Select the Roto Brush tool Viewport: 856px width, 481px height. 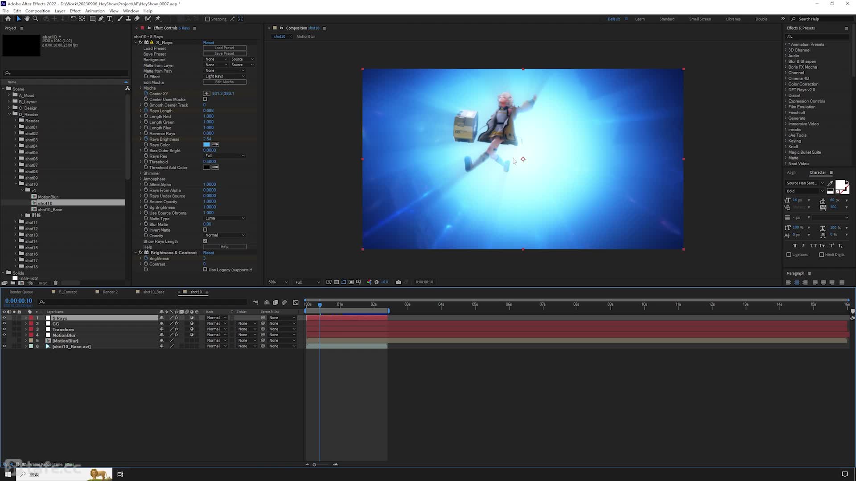coord(148,19)
